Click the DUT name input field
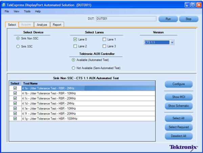This screenshot has width=203, height=153. coord(126,19)
